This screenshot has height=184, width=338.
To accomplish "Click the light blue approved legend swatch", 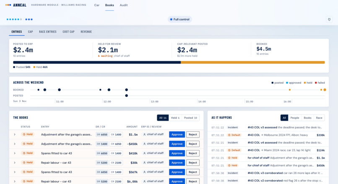I will (287, 83).
